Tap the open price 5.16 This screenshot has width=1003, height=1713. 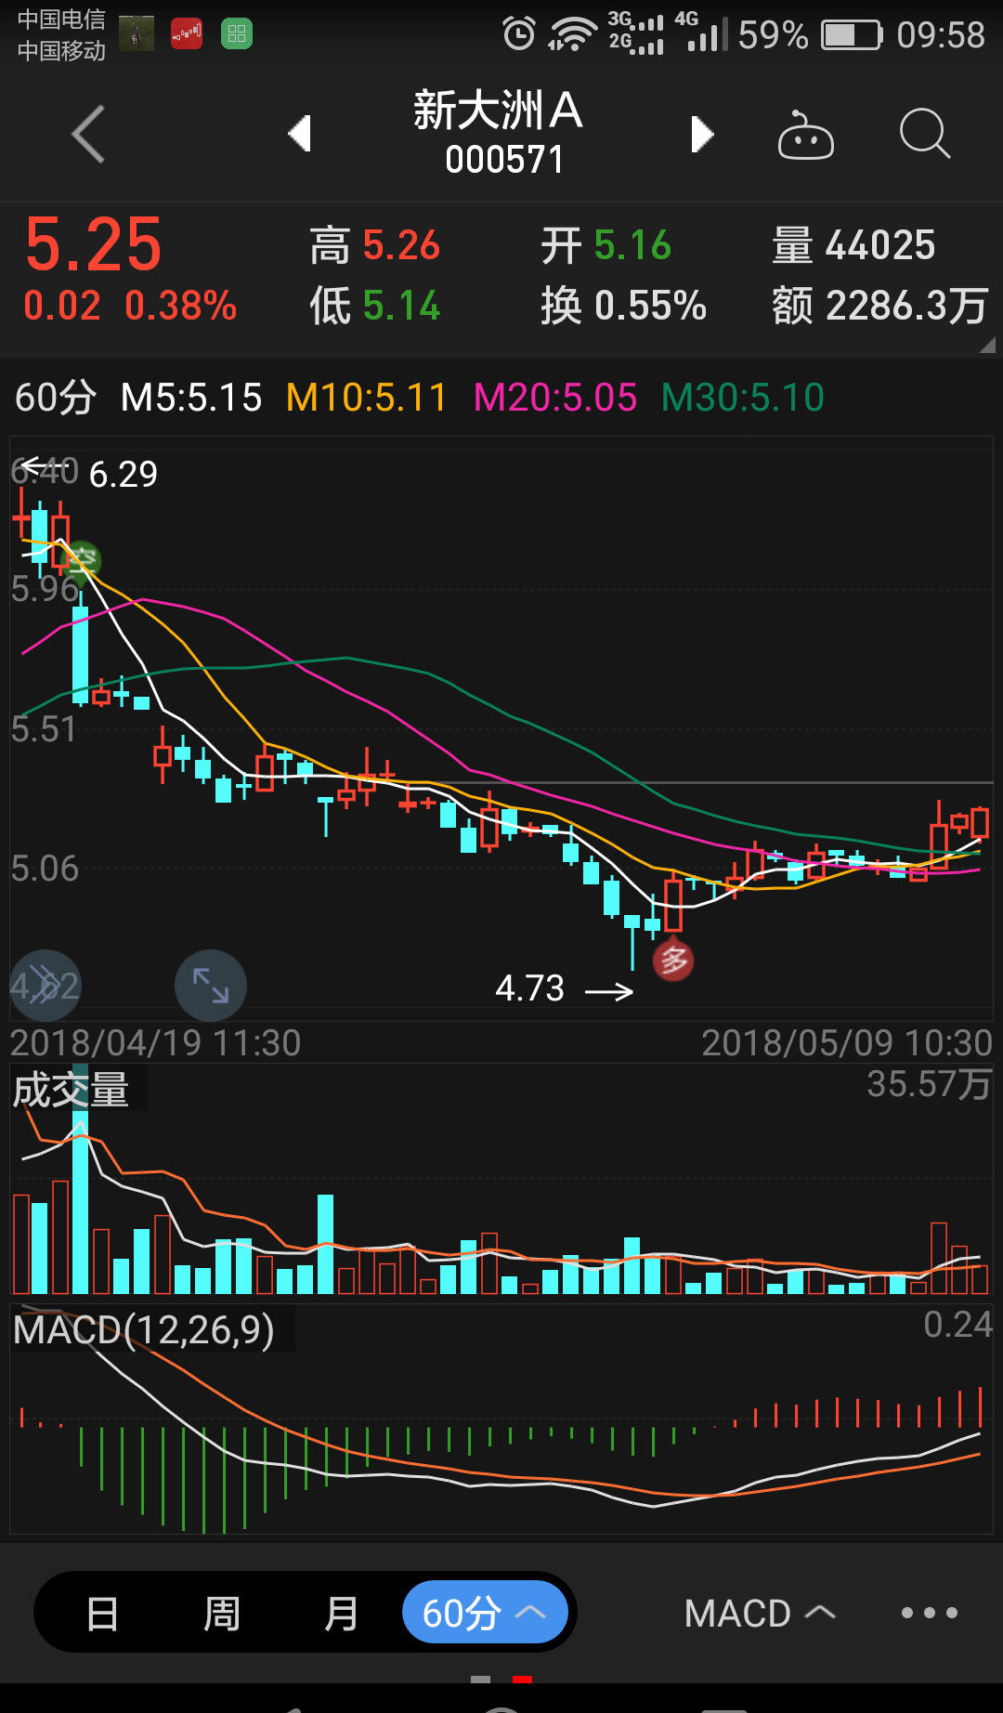632,245
